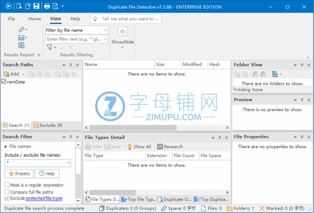Click the printer icon in quick access toolbar
Image resolution: width=314 pixels, height=213 pixels.
[47, 6]
